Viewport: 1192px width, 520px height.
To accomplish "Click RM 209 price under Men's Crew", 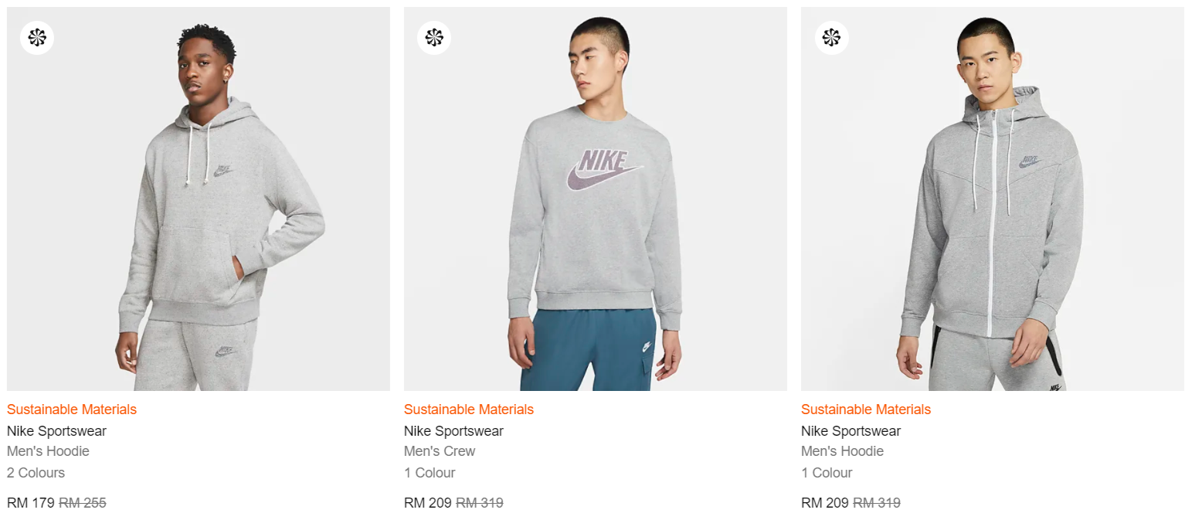I will pyautogui.click(x=427, y=503).
